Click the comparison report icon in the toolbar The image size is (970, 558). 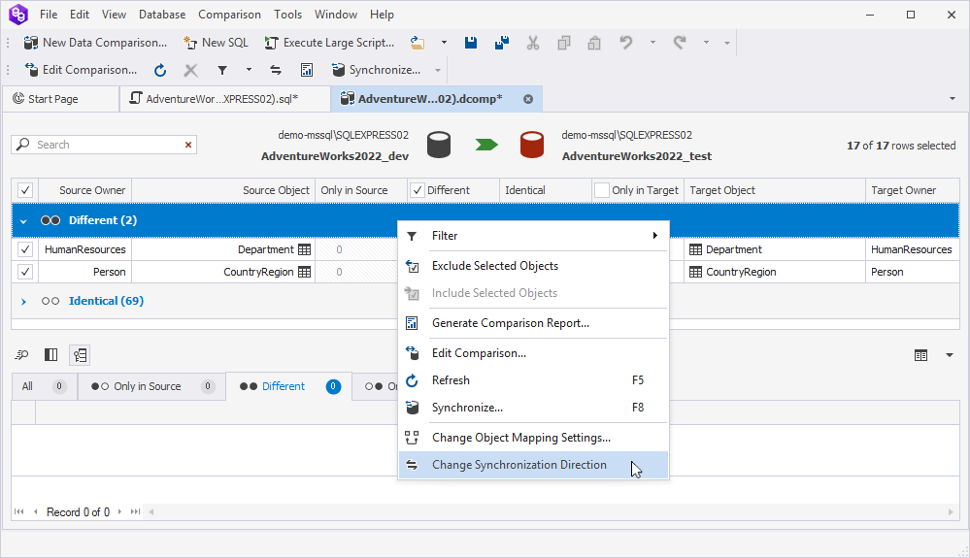(x=307, y=70)
